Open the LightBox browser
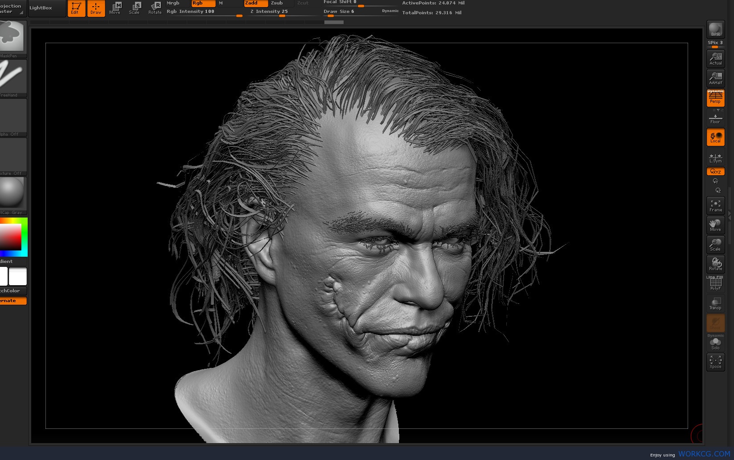Screen dimensions: 734x460 (46, 8)
